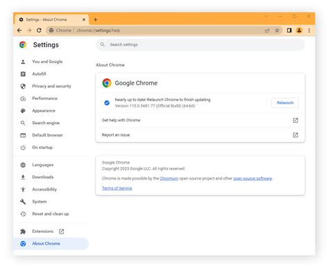
Task: Click the share this page icon
Action: (x=267, y=30)
